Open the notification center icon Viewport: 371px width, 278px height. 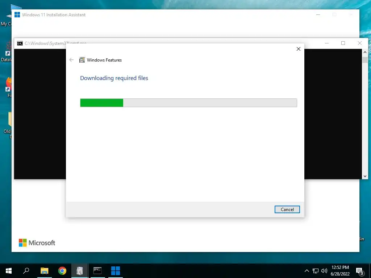(x=359, y=271)
